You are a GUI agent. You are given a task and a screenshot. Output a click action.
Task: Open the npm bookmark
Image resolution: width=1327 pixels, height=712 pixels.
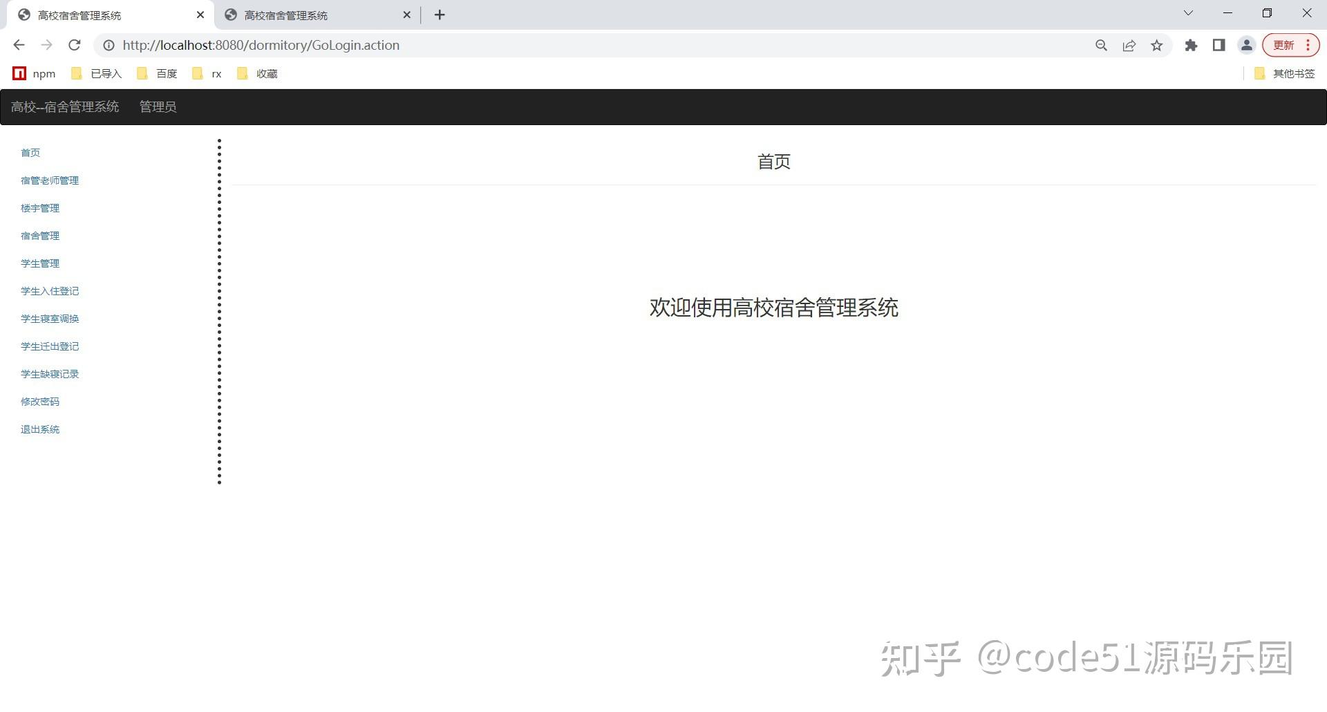coord(33,73)
